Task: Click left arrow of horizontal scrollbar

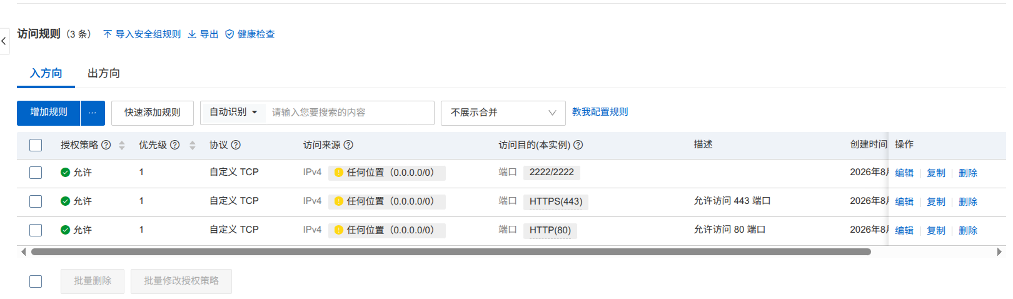Action: pyautogui.click(x=23, y=252)
